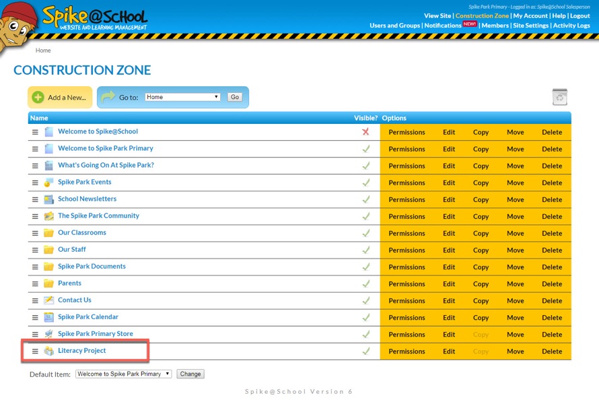Click Permissions for Spike Park Primary Store
Image resolution: width=599 pixels, height=404 pixels.
(x=407, y=335)
